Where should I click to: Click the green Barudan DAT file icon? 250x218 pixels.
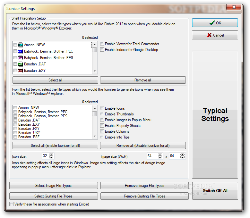click(20, 64)
